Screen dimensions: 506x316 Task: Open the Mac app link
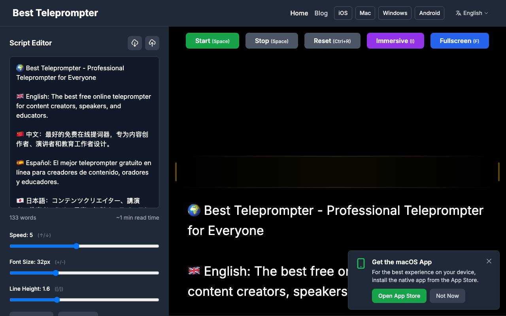click(x=365, y=13)
